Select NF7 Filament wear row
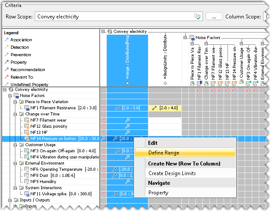Viewport: 271px width, 212px height. [48, 120]
